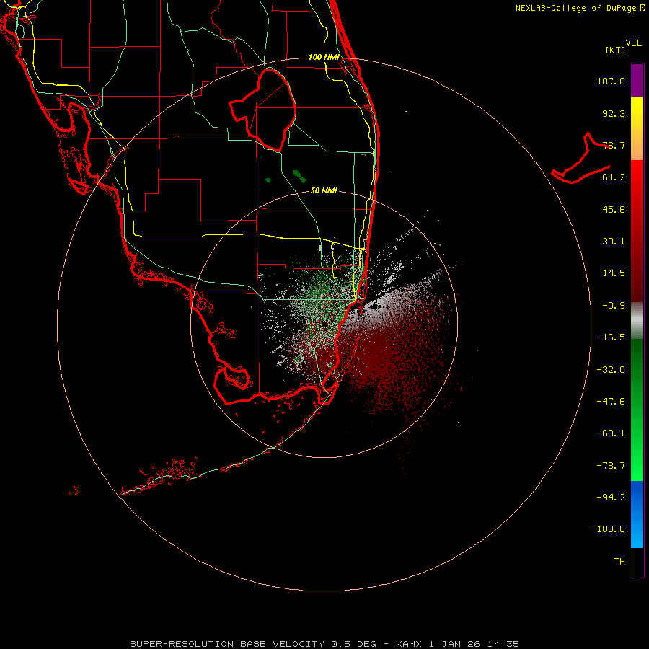The width and height of the screenshot is (649, 649).
Task: Click the 30.1 legend value
Action: 614,242
